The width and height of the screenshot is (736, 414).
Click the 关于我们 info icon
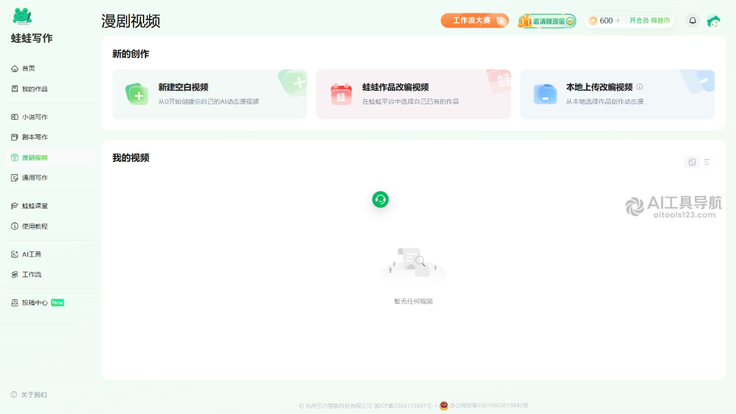click(14, 394)
